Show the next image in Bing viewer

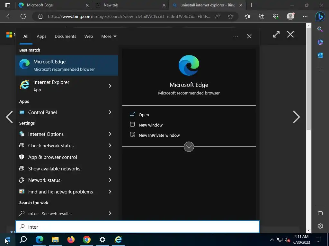(x=296, y=117)
